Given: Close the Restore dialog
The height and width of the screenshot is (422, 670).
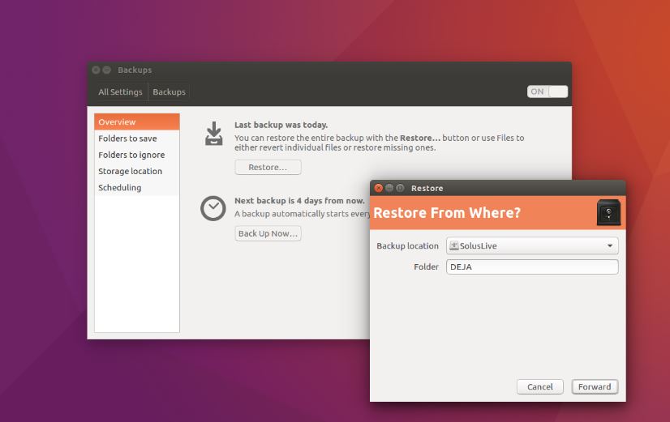Looking at the screenshot, I should (378, 188).
